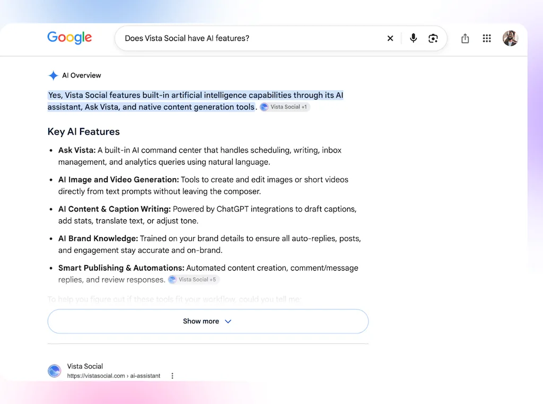
Task: Open the Vista Social +5 source chip
Action: (x=193, y=279)
